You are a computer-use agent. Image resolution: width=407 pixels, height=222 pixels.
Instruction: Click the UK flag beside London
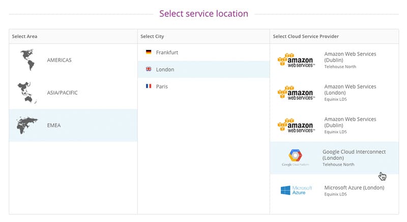click(x=149, y=69)
